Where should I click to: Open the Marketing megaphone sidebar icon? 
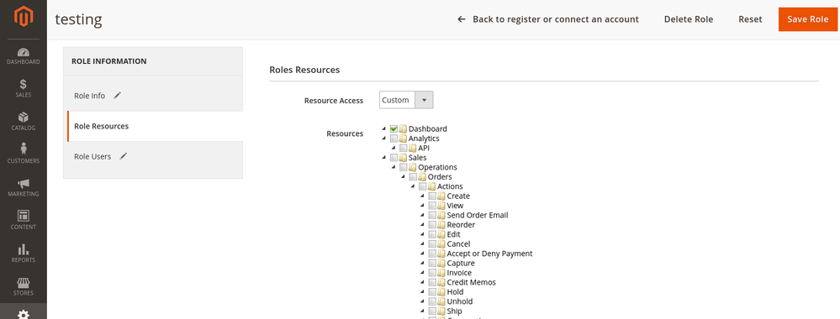(x=24, y=184)
